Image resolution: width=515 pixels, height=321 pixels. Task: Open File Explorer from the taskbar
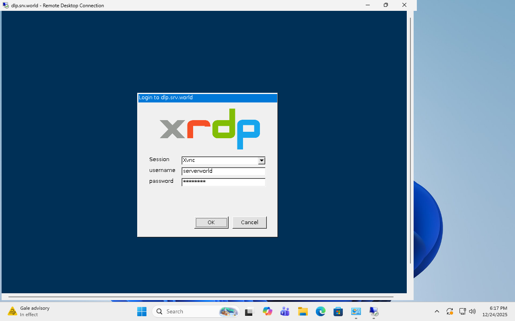pos(303,311)
